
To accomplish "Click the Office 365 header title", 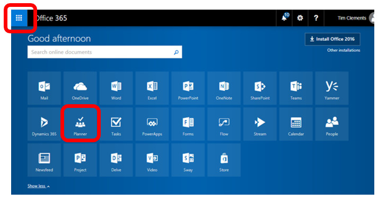I will (x=51, y=18).
